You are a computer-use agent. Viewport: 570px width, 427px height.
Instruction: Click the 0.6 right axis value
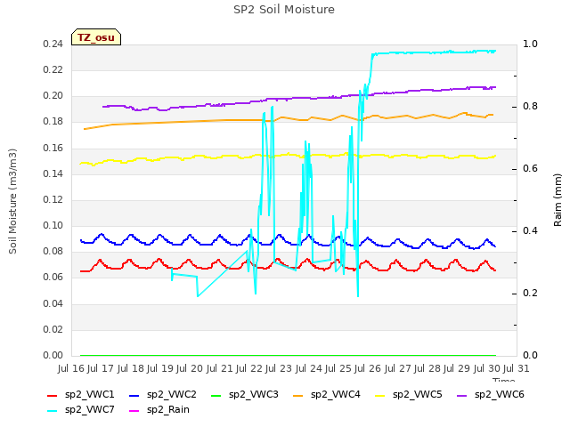[x=530, y=168]
